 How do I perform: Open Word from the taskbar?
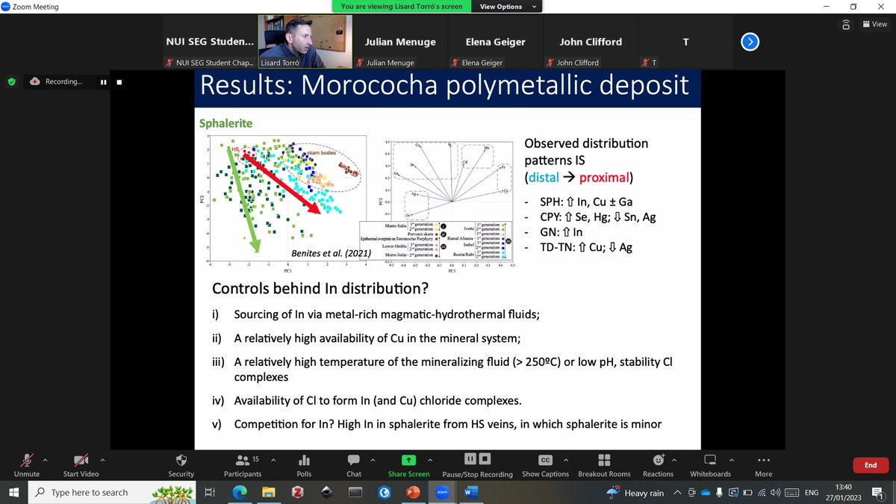(x=470, y=493)
